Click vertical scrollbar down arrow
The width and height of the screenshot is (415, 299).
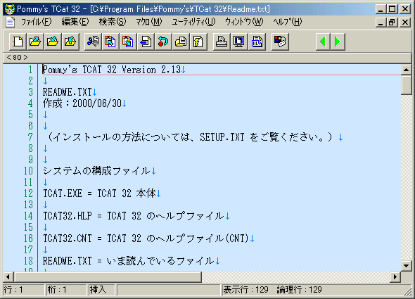(x=406, y=266)
